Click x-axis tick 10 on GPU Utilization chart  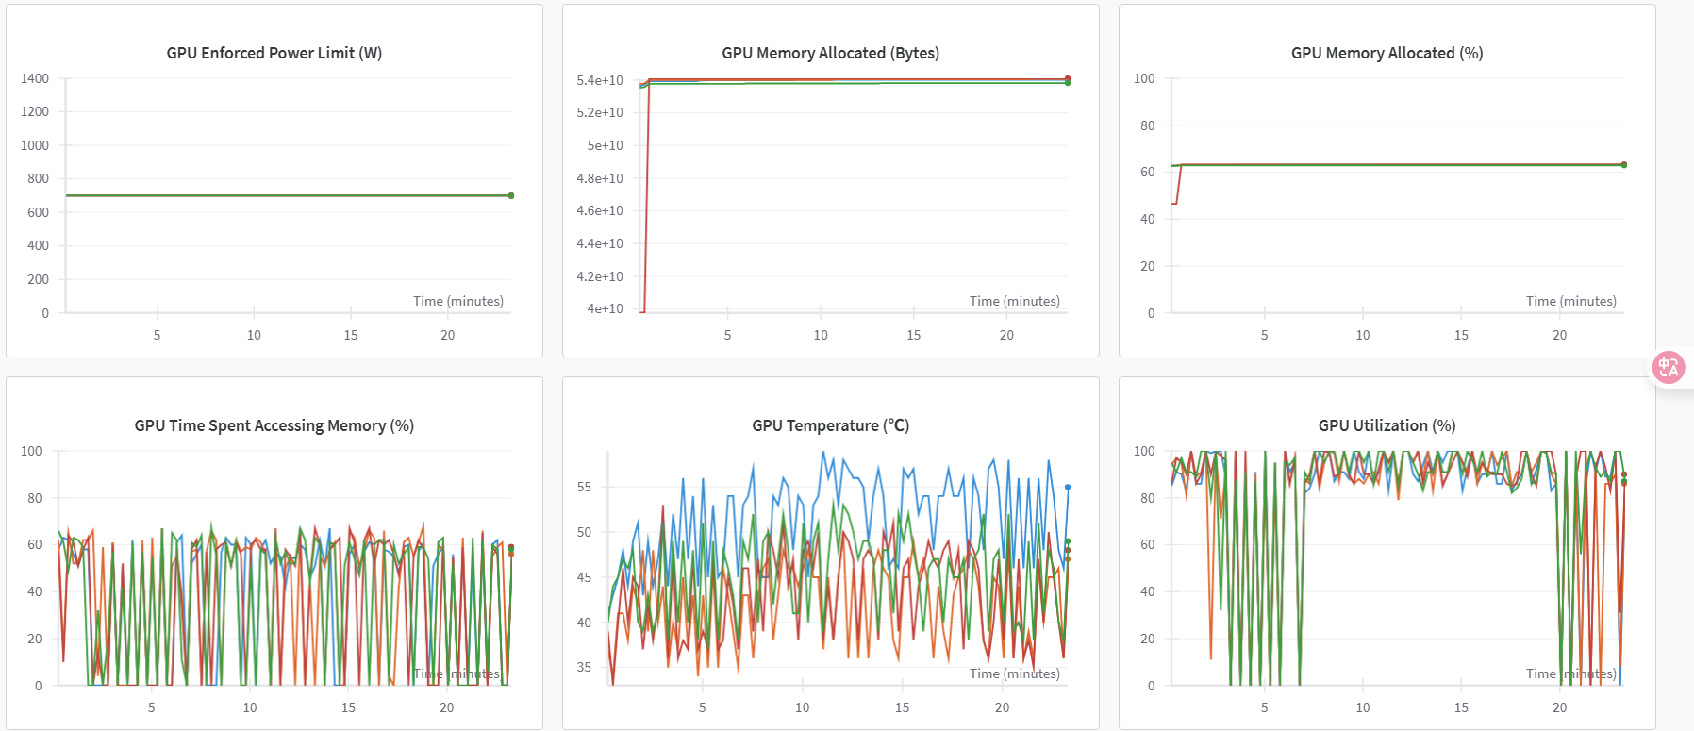point(1362,707)
